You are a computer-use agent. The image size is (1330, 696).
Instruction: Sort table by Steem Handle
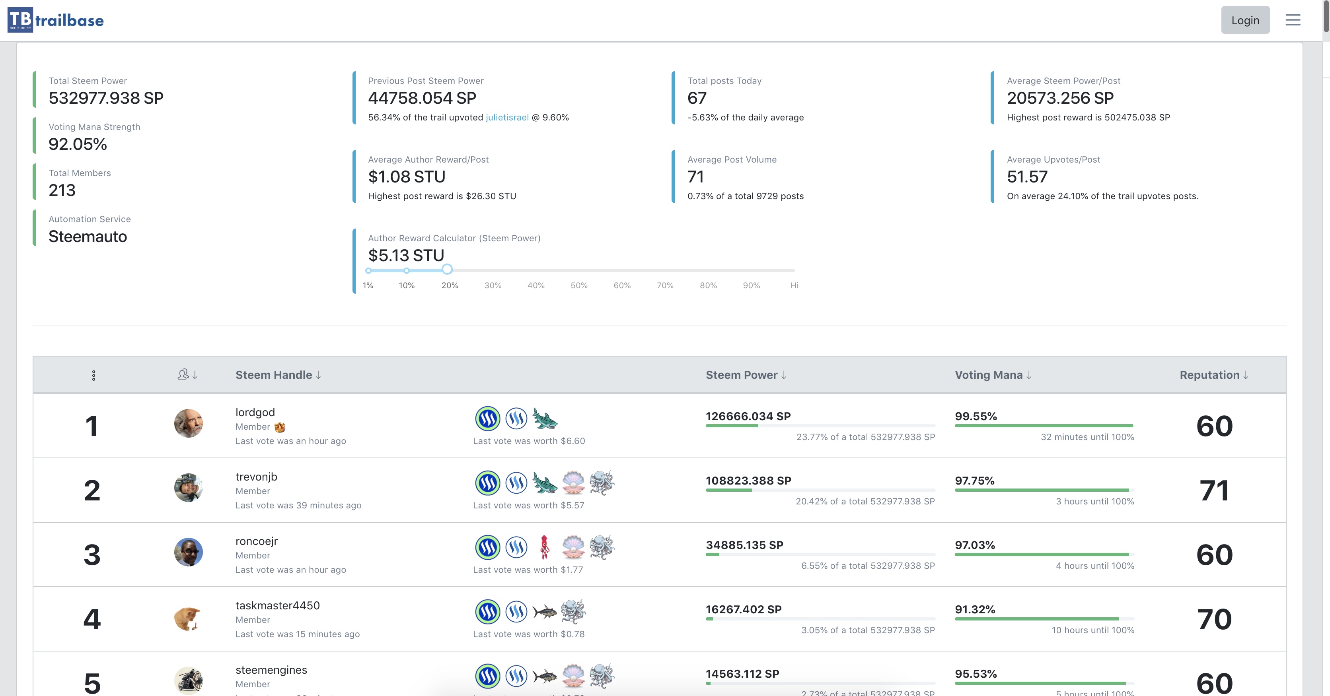[278, 375]
